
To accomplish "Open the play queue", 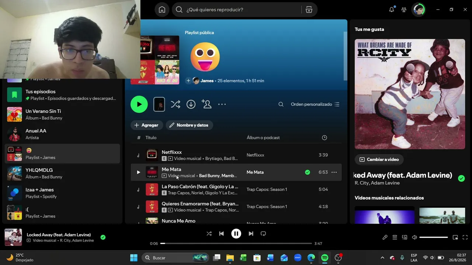I will point(395,237).
